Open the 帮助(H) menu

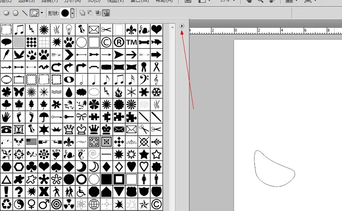point(164,1)
